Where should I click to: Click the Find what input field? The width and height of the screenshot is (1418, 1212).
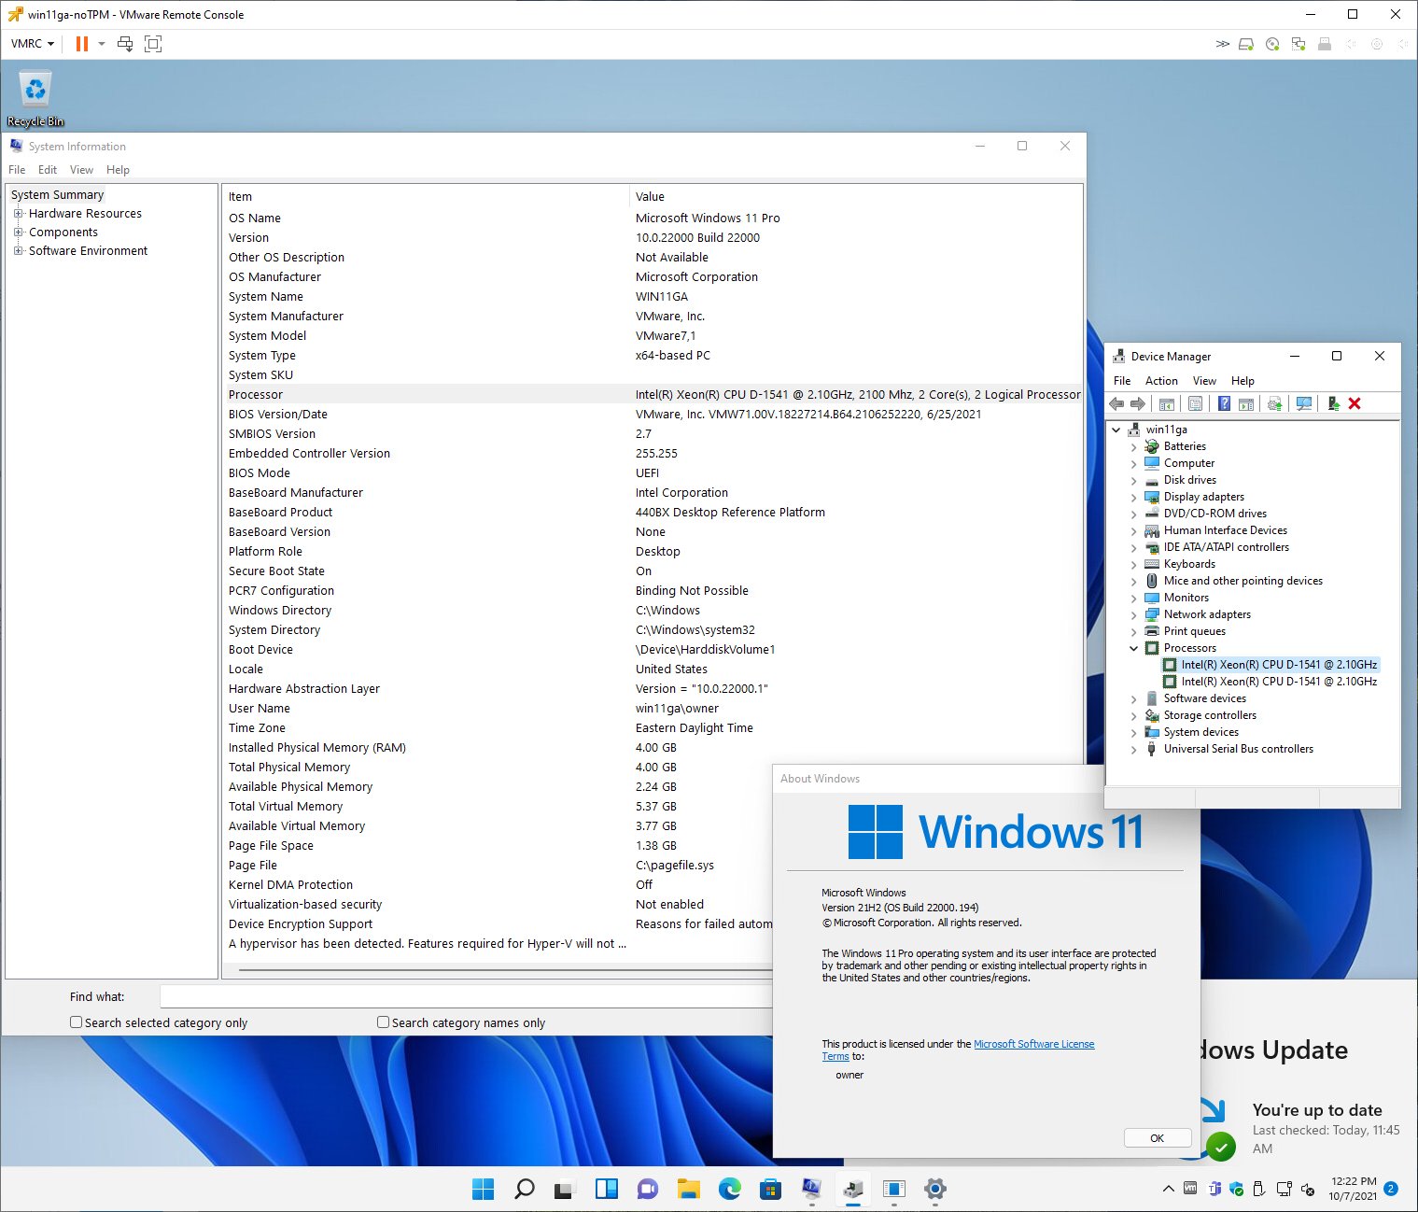tap(467, 996)
